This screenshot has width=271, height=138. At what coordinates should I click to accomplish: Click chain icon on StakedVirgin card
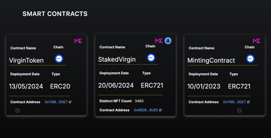click(151, 58)
